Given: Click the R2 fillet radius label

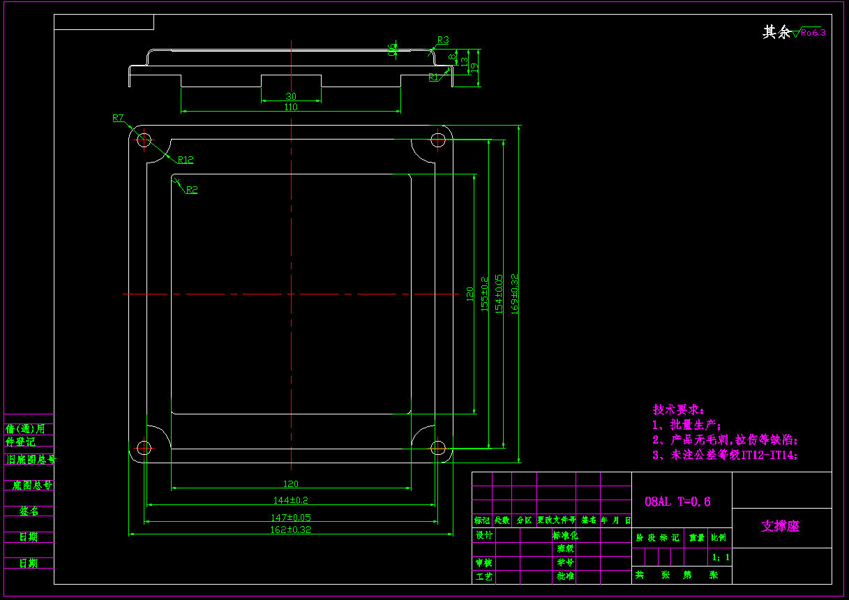Looking at the screenshot, I should coord(192,190).
